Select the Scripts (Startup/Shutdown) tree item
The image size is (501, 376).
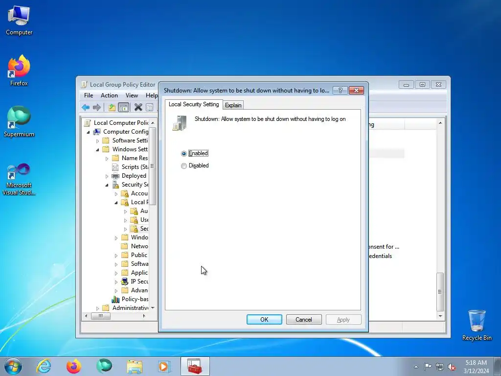[130, 167]
